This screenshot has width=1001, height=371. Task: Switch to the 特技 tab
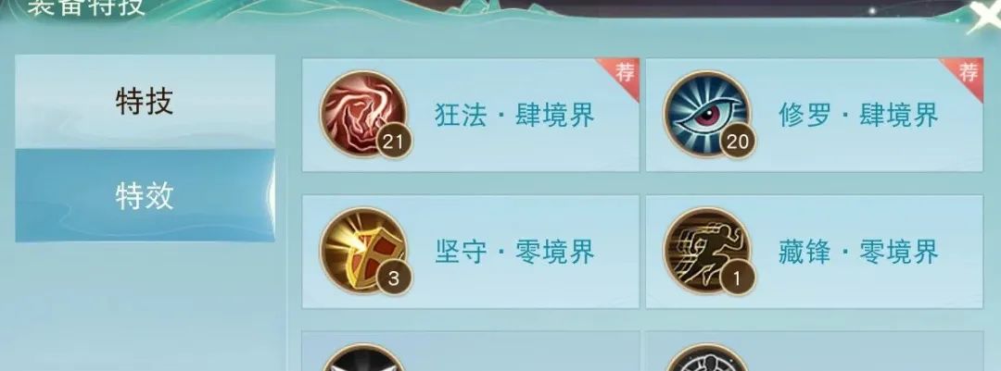coord(145,102)
